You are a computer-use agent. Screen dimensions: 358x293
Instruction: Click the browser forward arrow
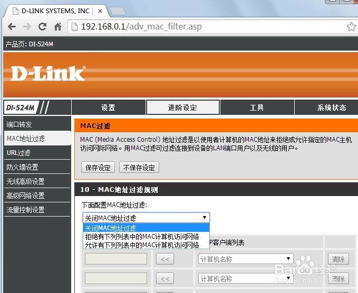tap(27, 27)
